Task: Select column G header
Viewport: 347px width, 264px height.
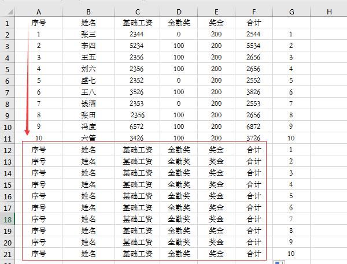Action: point(291,12)
